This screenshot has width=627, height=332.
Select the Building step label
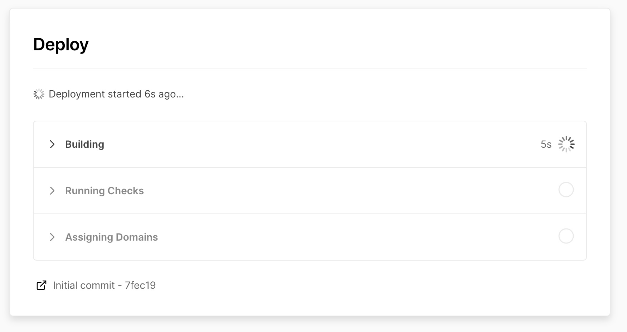84,144
